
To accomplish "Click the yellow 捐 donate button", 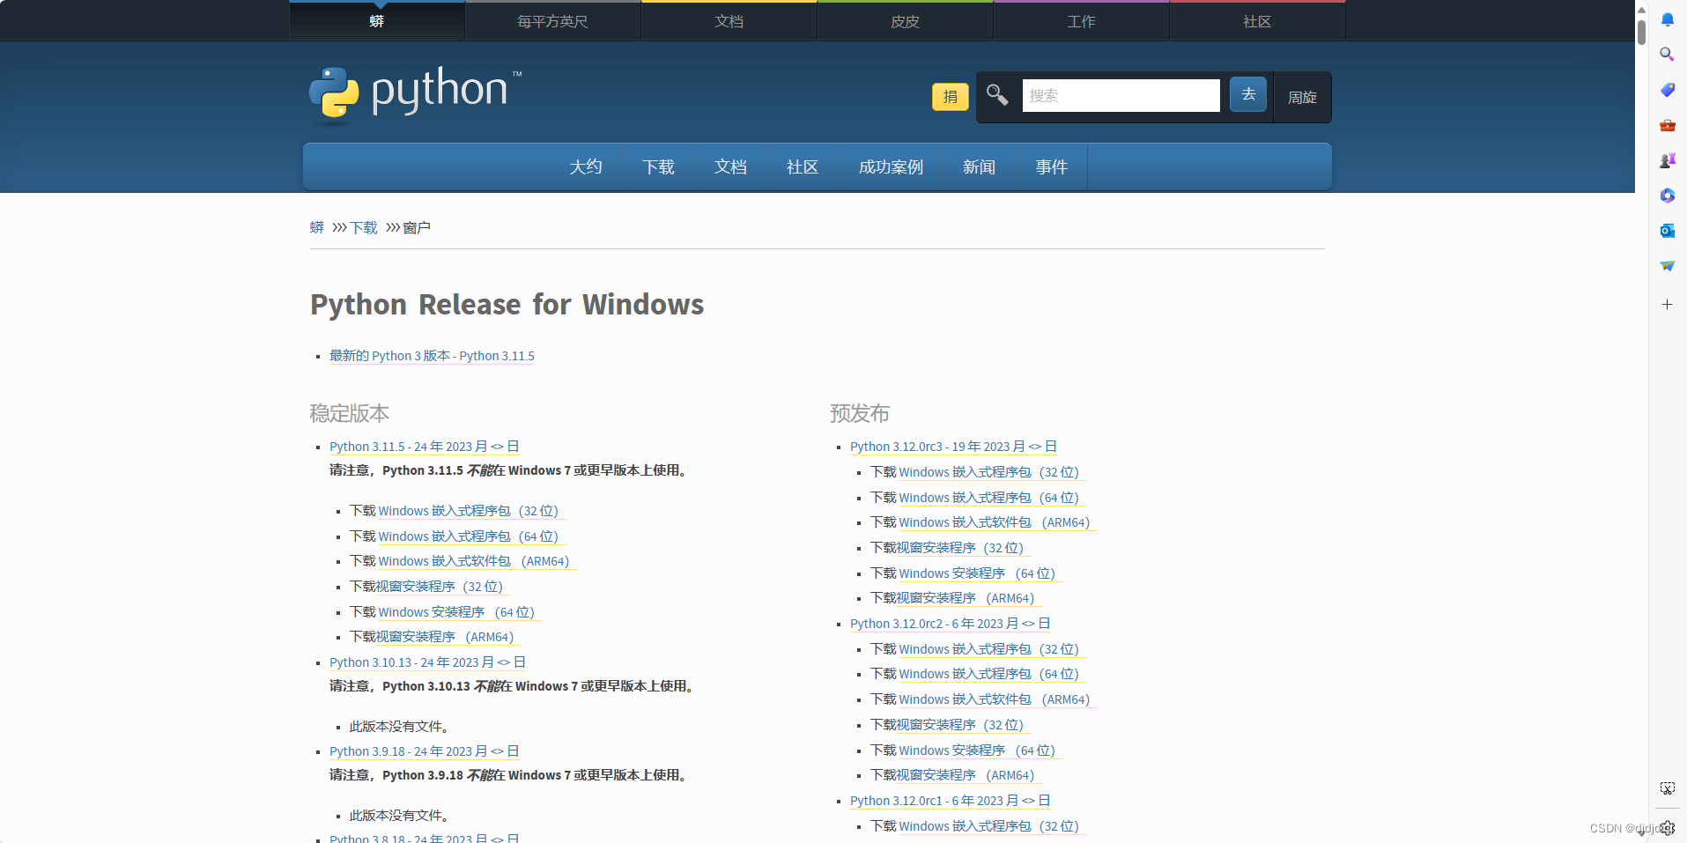I will tap(950, 97).
